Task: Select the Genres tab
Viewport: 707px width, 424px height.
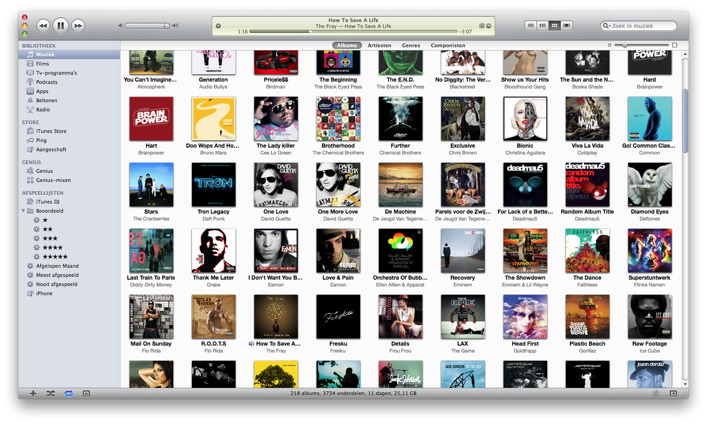Action: point(411,45)
